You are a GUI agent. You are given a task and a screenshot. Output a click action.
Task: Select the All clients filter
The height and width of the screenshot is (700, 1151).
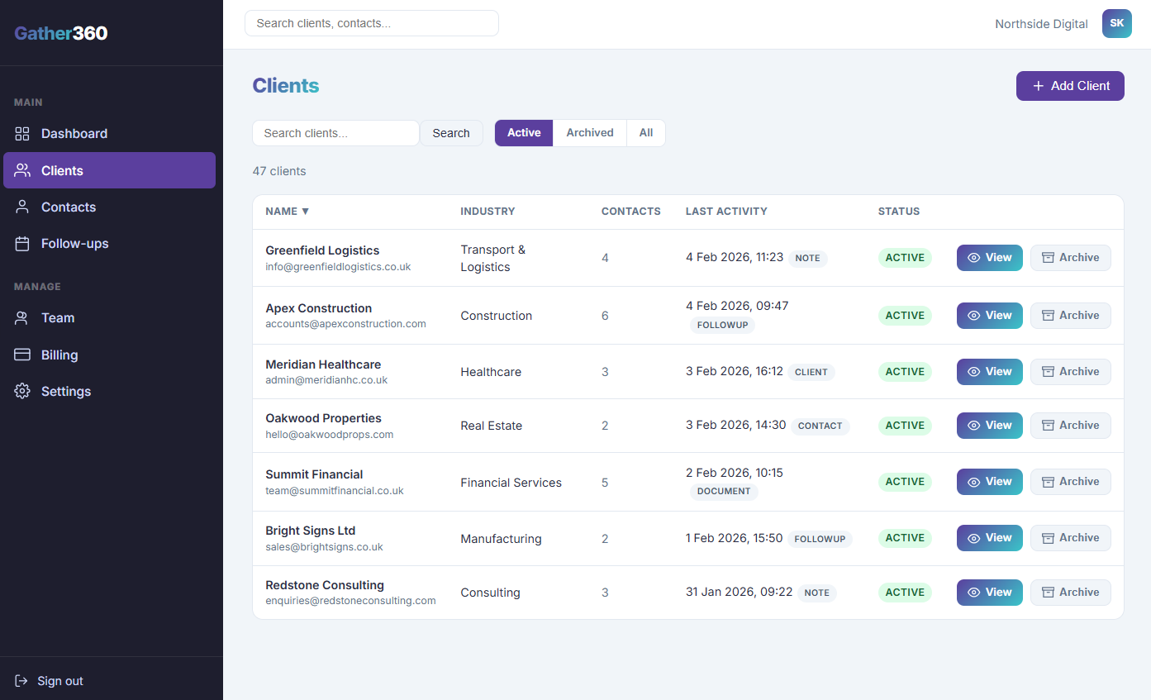645,133
